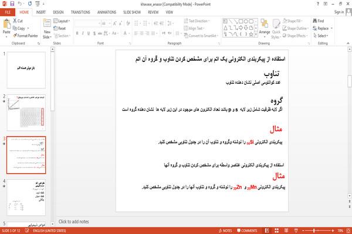Cut the selection
The width and height of the screenshot is (352, 234).
[18, 21]
